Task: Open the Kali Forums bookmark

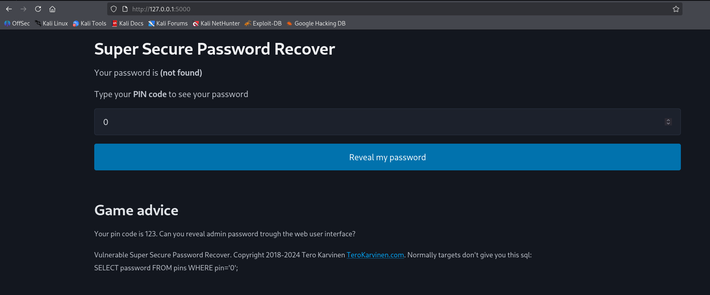Action: [x=168, y=23]
